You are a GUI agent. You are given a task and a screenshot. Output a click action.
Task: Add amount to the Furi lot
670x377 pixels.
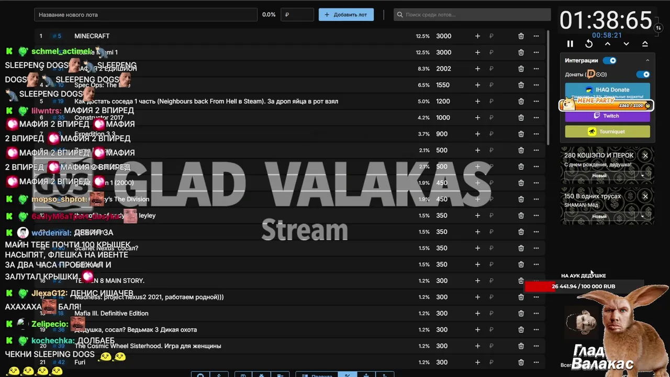click(477, 362)
